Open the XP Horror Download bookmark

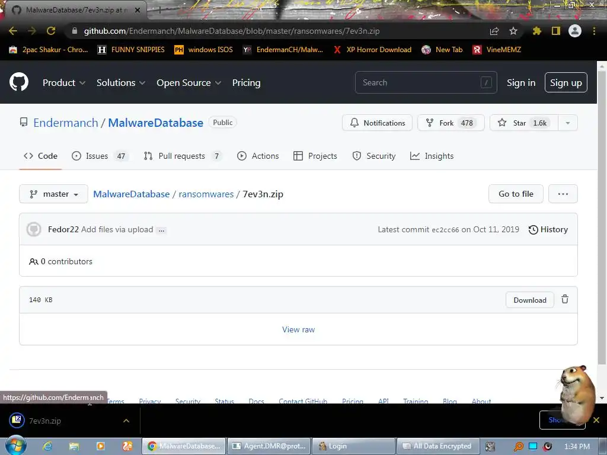coord(372,50)
